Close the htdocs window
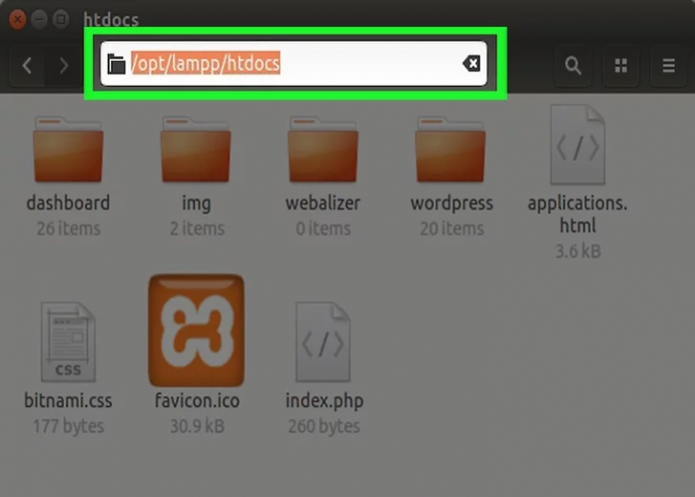Screen dimensions: 695x497 click(x=16, y=19)
